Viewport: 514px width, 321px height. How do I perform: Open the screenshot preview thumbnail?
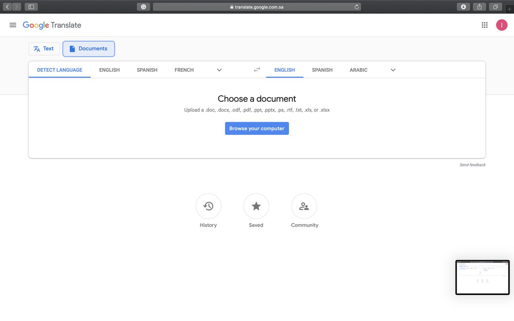click(482, 277)
